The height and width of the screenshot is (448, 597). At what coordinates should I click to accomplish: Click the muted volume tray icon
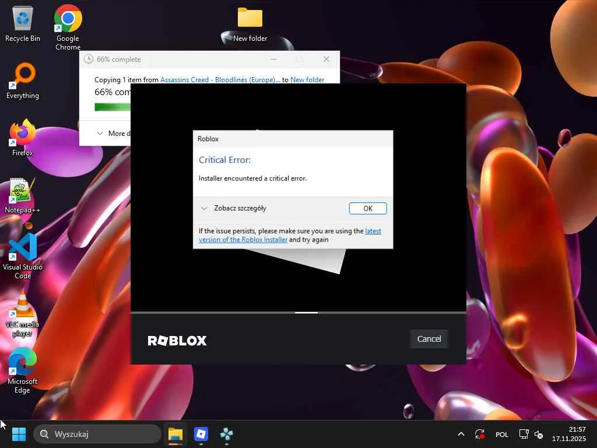[x=538, y=434]
